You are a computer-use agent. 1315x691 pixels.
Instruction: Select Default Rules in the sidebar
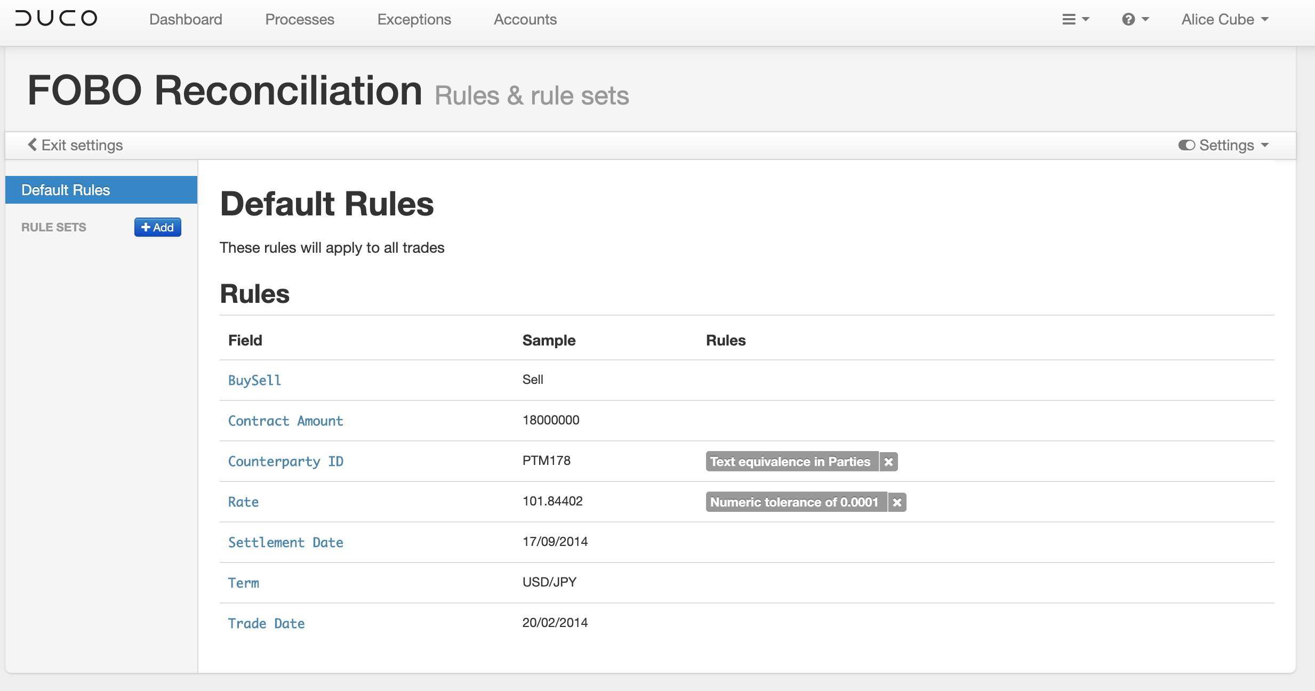point(101,190)
